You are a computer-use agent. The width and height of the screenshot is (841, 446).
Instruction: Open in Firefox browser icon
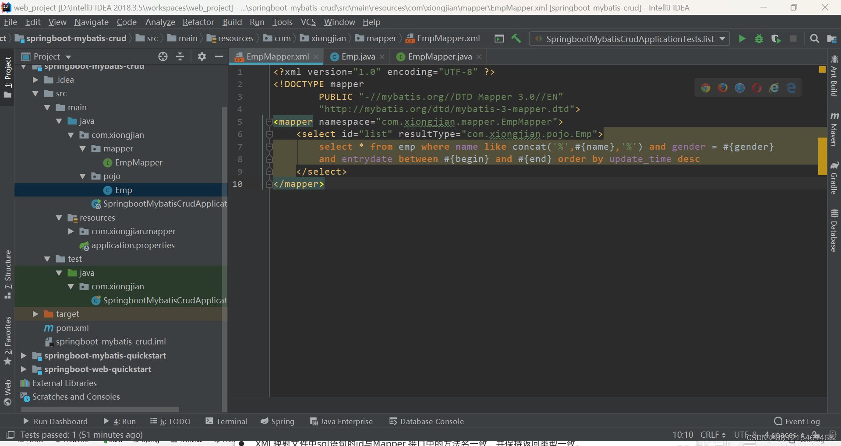click(723, 88)
